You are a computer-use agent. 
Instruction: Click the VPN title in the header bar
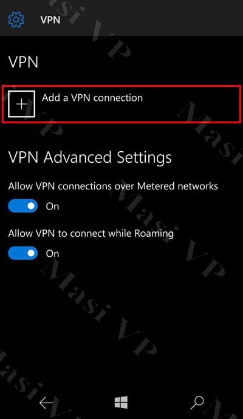(x=50, y=20)
